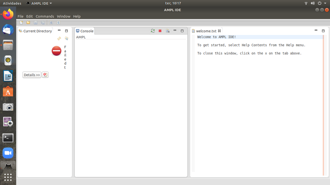Viewport: 330px width, 185px height.
Task: Toggle block selection mode toolbar icon
Action: tap(51, 23)
